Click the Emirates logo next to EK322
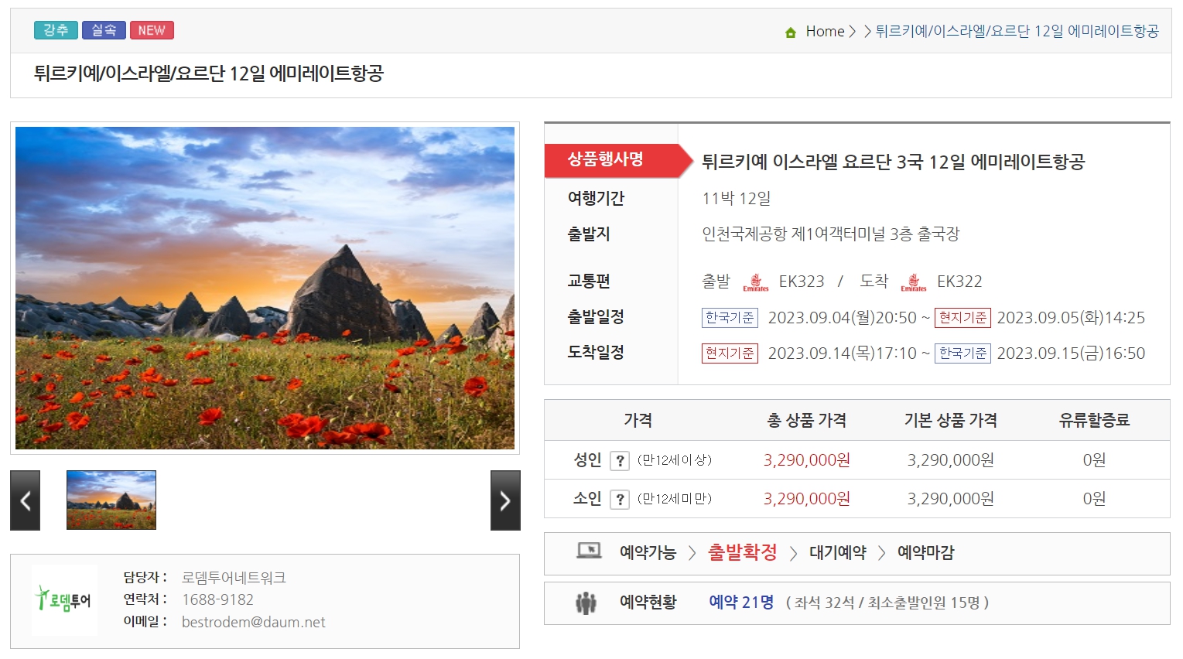The image size is (1183, 659). (x=913, y=282)
